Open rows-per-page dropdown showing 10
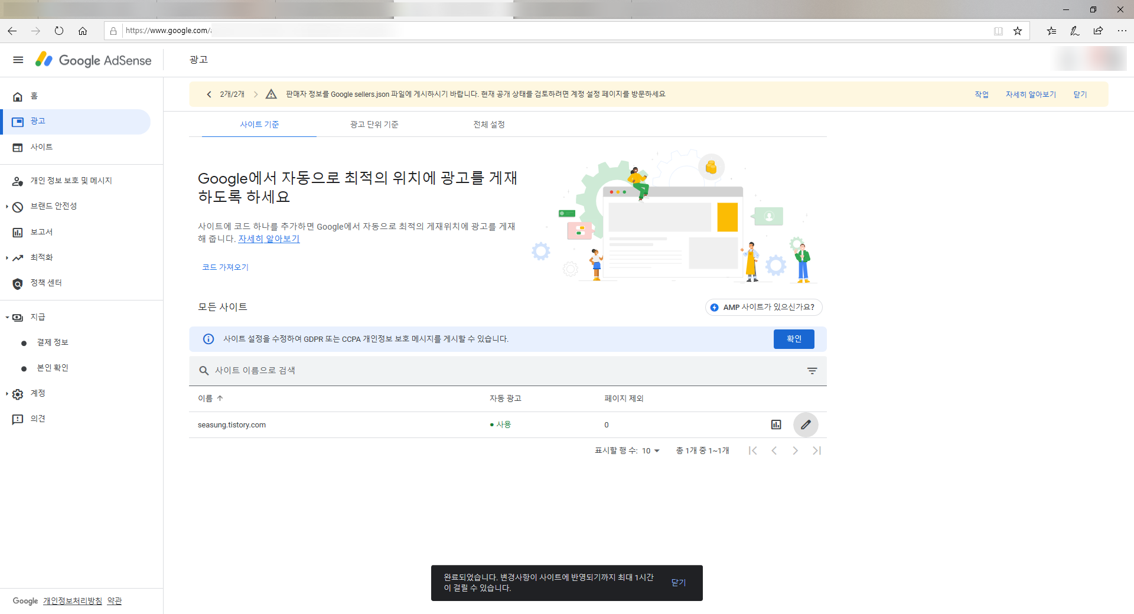The width and height of the screenshot is (1134, 614). pyautogui.click(x=650, y=451)
